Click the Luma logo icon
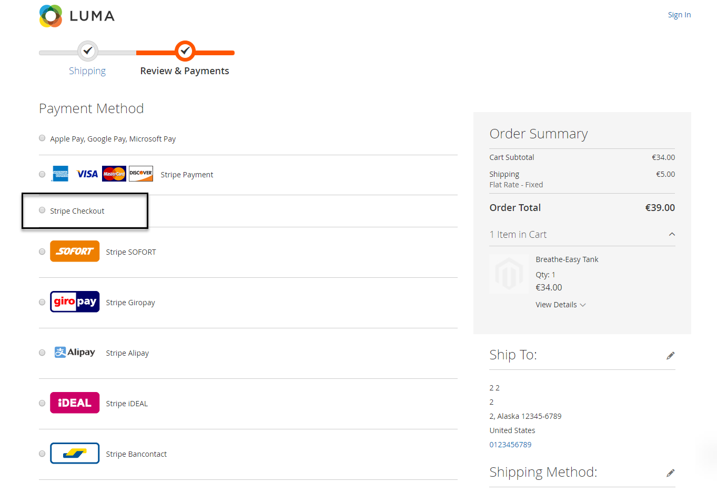The image size is (717, 492). 51,16
